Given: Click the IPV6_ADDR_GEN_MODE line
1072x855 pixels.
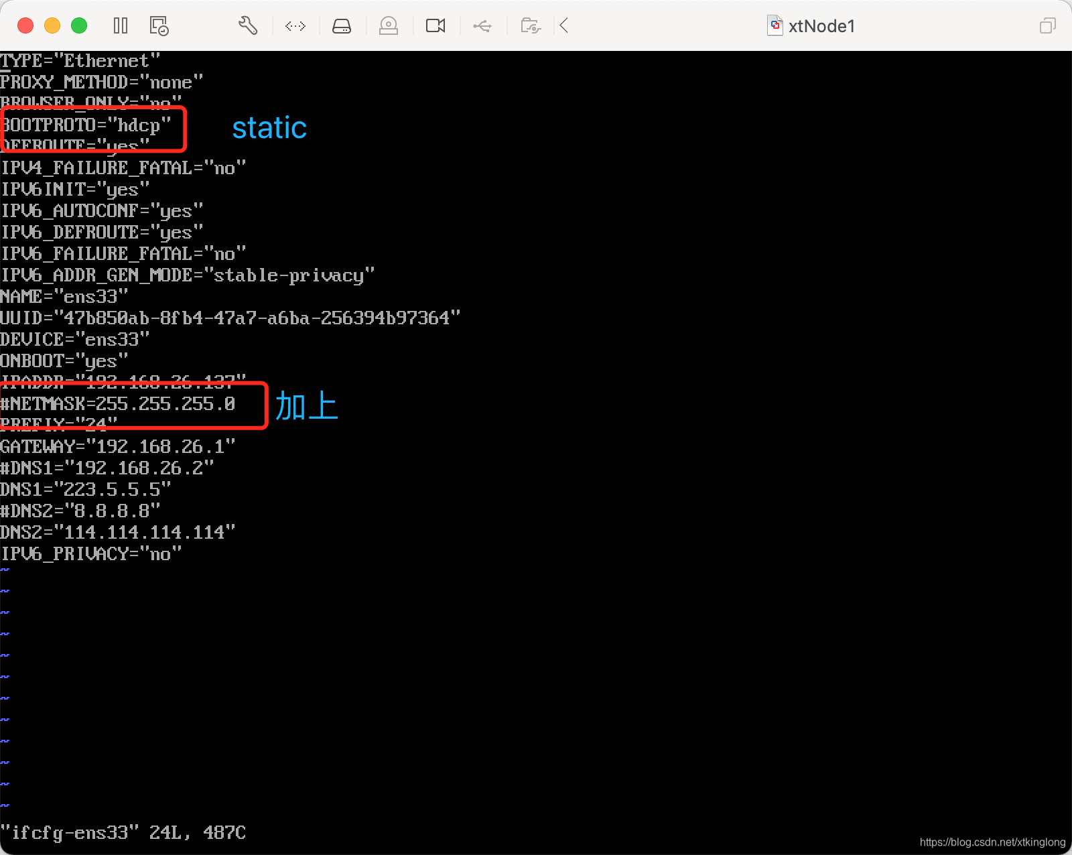Looking at the screenshot, I should 188,275.
